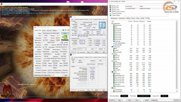Toggle UEFI checkbox in GPU-Z
Screen dimensions: 181x102
click(65, 42)
